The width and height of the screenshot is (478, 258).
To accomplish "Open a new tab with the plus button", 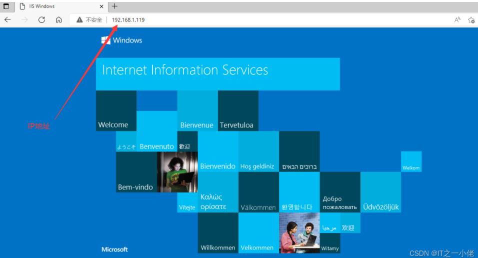I will coord(114,6).
